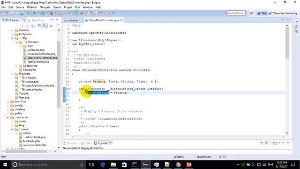
Task: Select Kernel.php in the tree
Action: coord(30,70)
